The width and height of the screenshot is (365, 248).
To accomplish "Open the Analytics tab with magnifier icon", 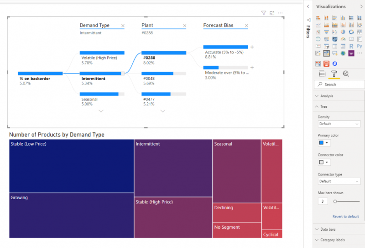I will pyautogui.click(x=346, y=74).
